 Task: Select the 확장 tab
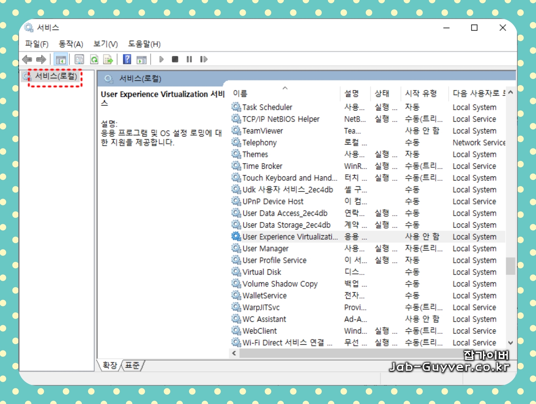(x=110, y=365)
